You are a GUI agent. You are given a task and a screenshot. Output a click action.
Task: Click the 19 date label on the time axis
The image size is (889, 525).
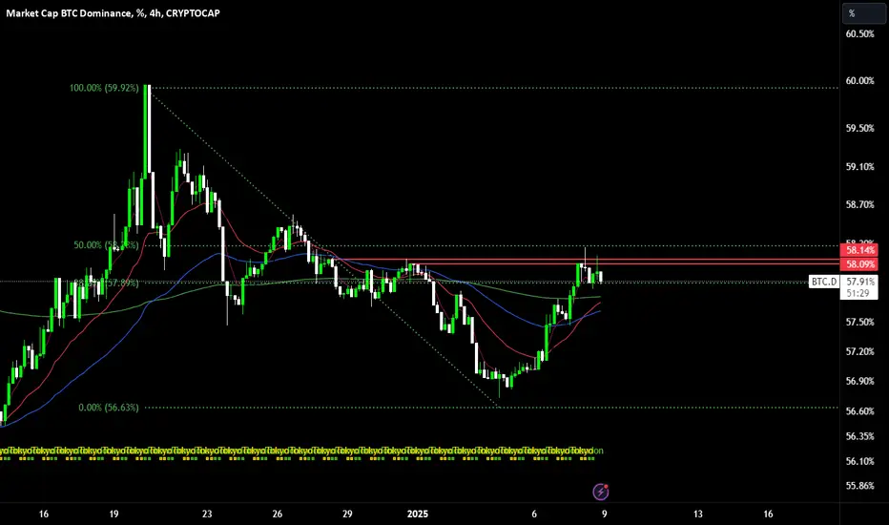click(x=114, y=514)
